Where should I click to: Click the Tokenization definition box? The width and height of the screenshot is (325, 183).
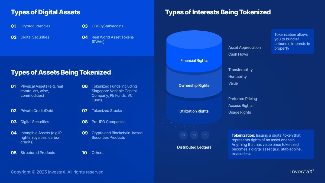(271, 144)
